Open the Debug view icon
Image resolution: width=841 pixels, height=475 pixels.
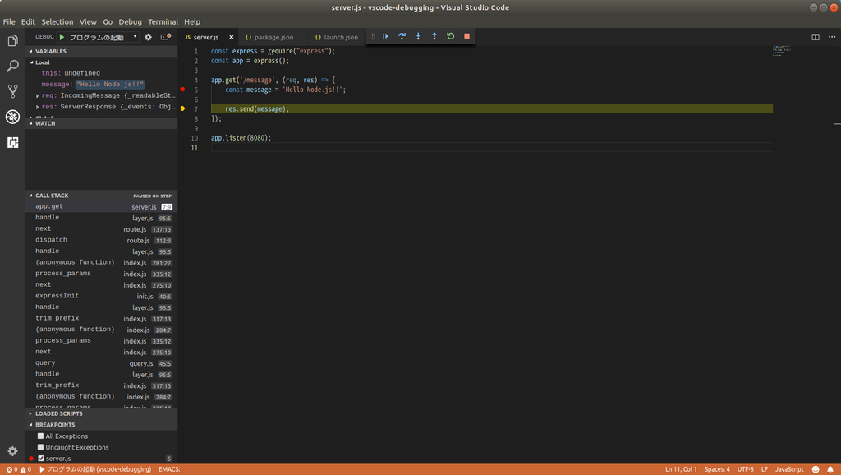tap(12, 117)
